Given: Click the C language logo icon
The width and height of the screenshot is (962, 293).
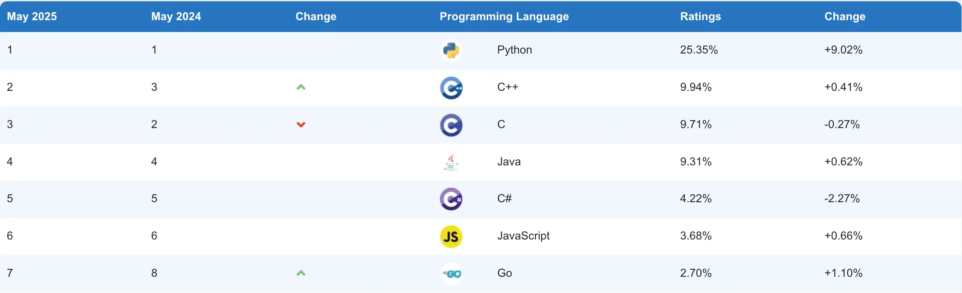Looking at the screenshot, I should [451, 125].
